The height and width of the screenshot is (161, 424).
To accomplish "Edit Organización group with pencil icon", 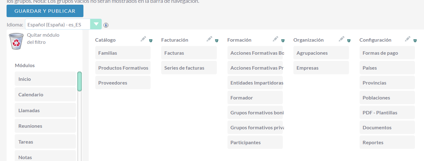I will [342, 39].
